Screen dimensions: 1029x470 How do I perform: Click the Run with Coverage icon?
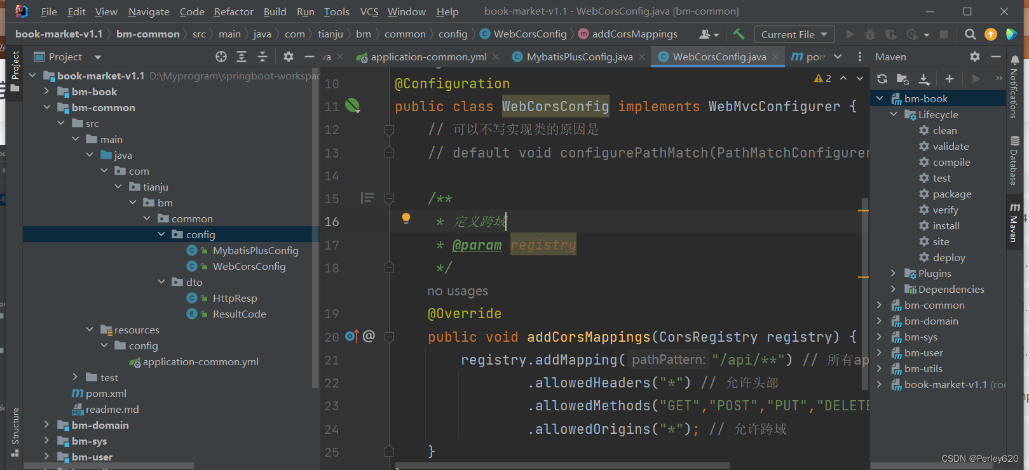pyautogui.click(x=891, y=34)
